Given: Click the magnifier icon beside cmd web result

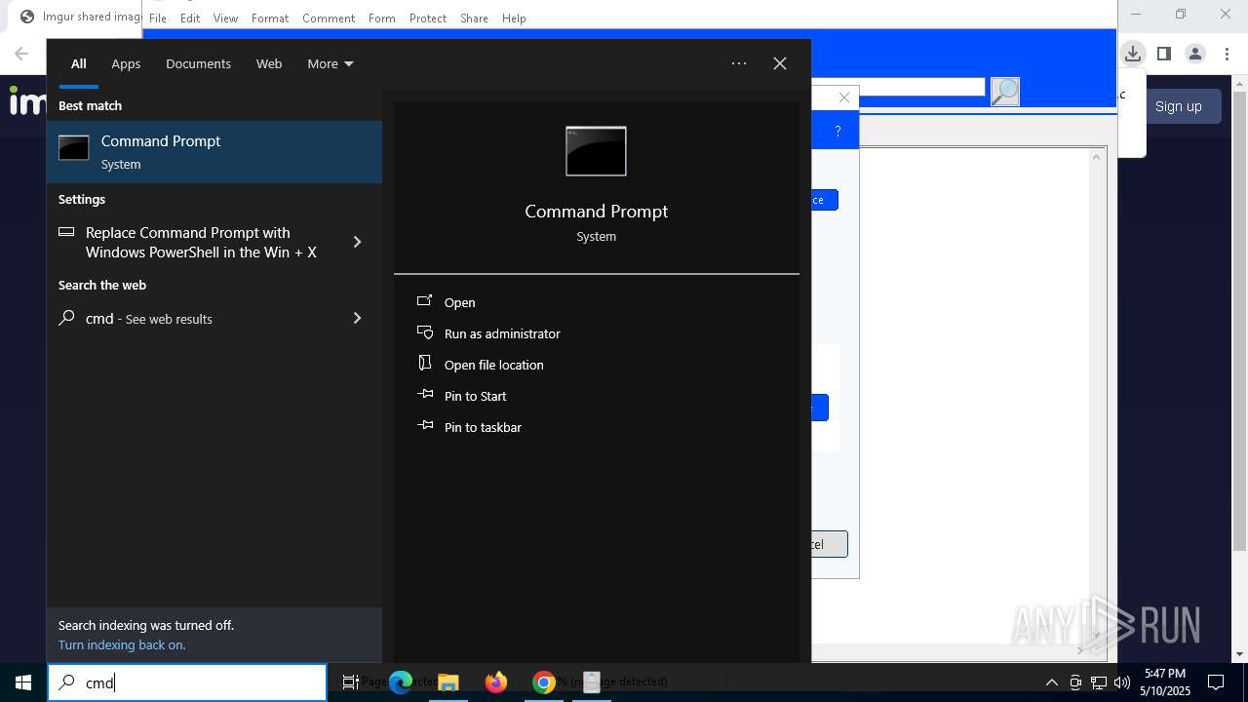Looking at the screenshot, I should pyautogui.click(x=66, y=318).
